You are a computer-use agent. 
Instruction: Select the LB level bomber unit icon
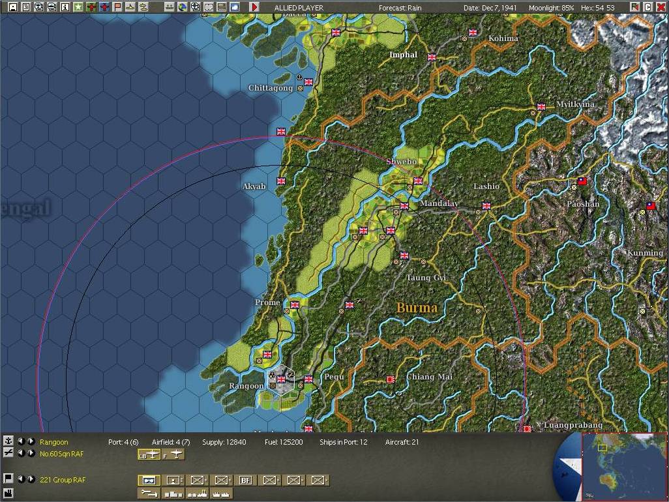149,454
